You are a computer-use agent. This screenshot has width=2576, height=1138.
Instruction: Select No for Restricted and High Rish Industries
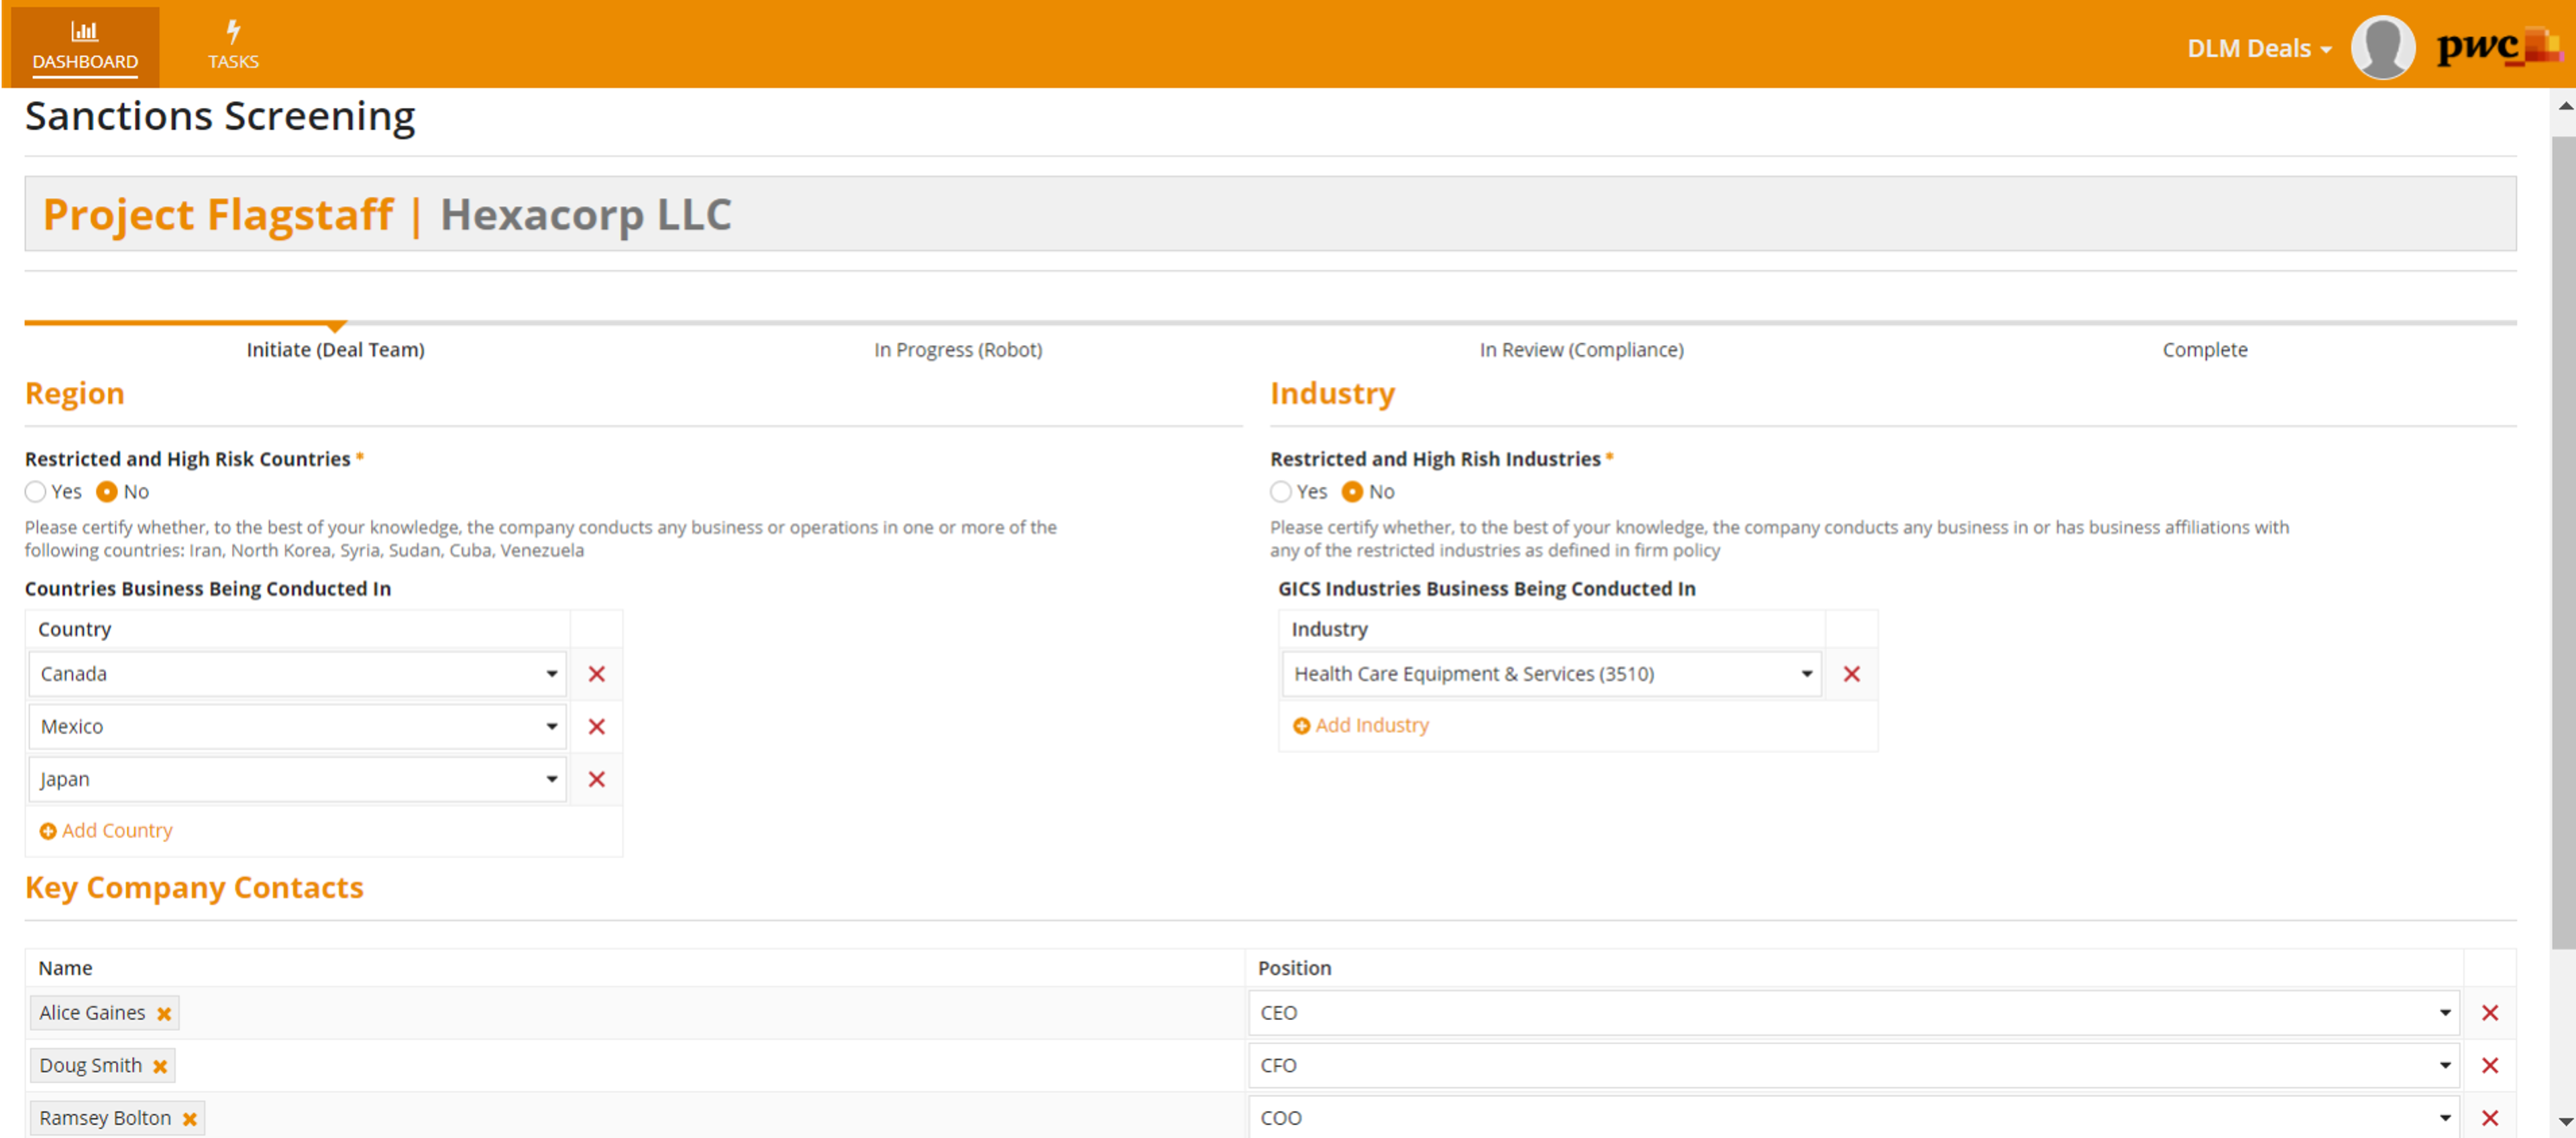1352,491
